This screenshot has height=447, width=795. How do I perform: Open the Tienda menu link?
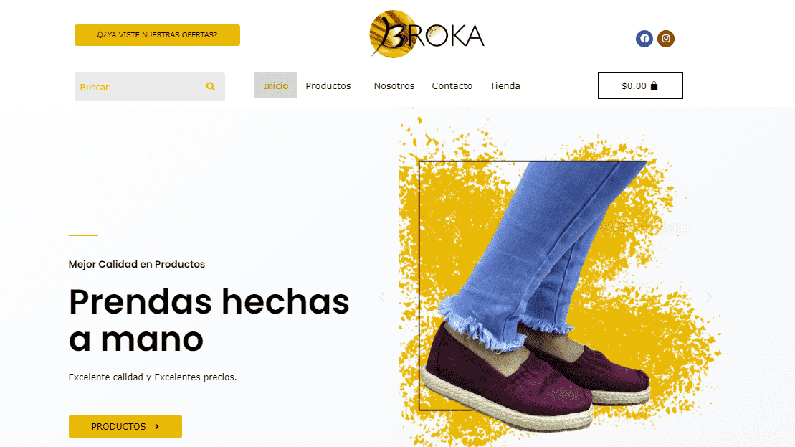click(505, 86)
